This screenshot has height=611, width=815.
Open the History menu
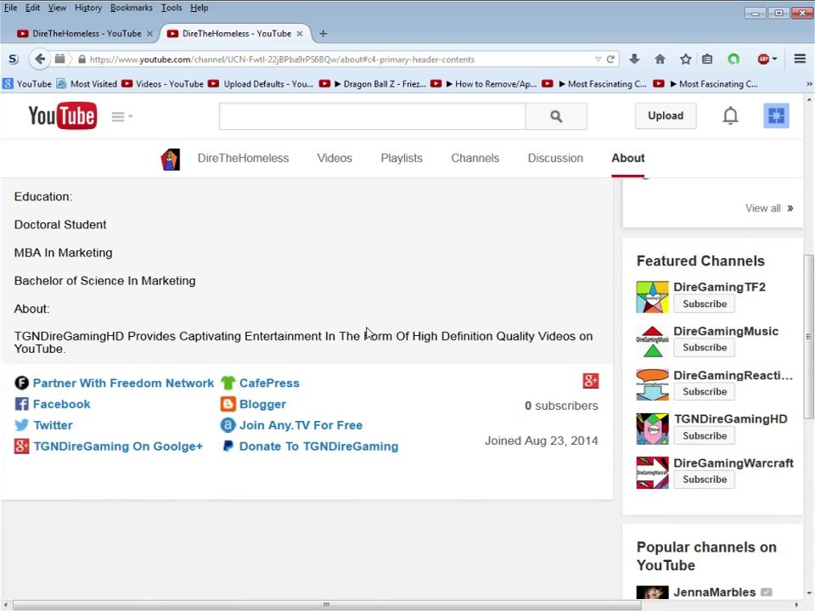point(87,8)
